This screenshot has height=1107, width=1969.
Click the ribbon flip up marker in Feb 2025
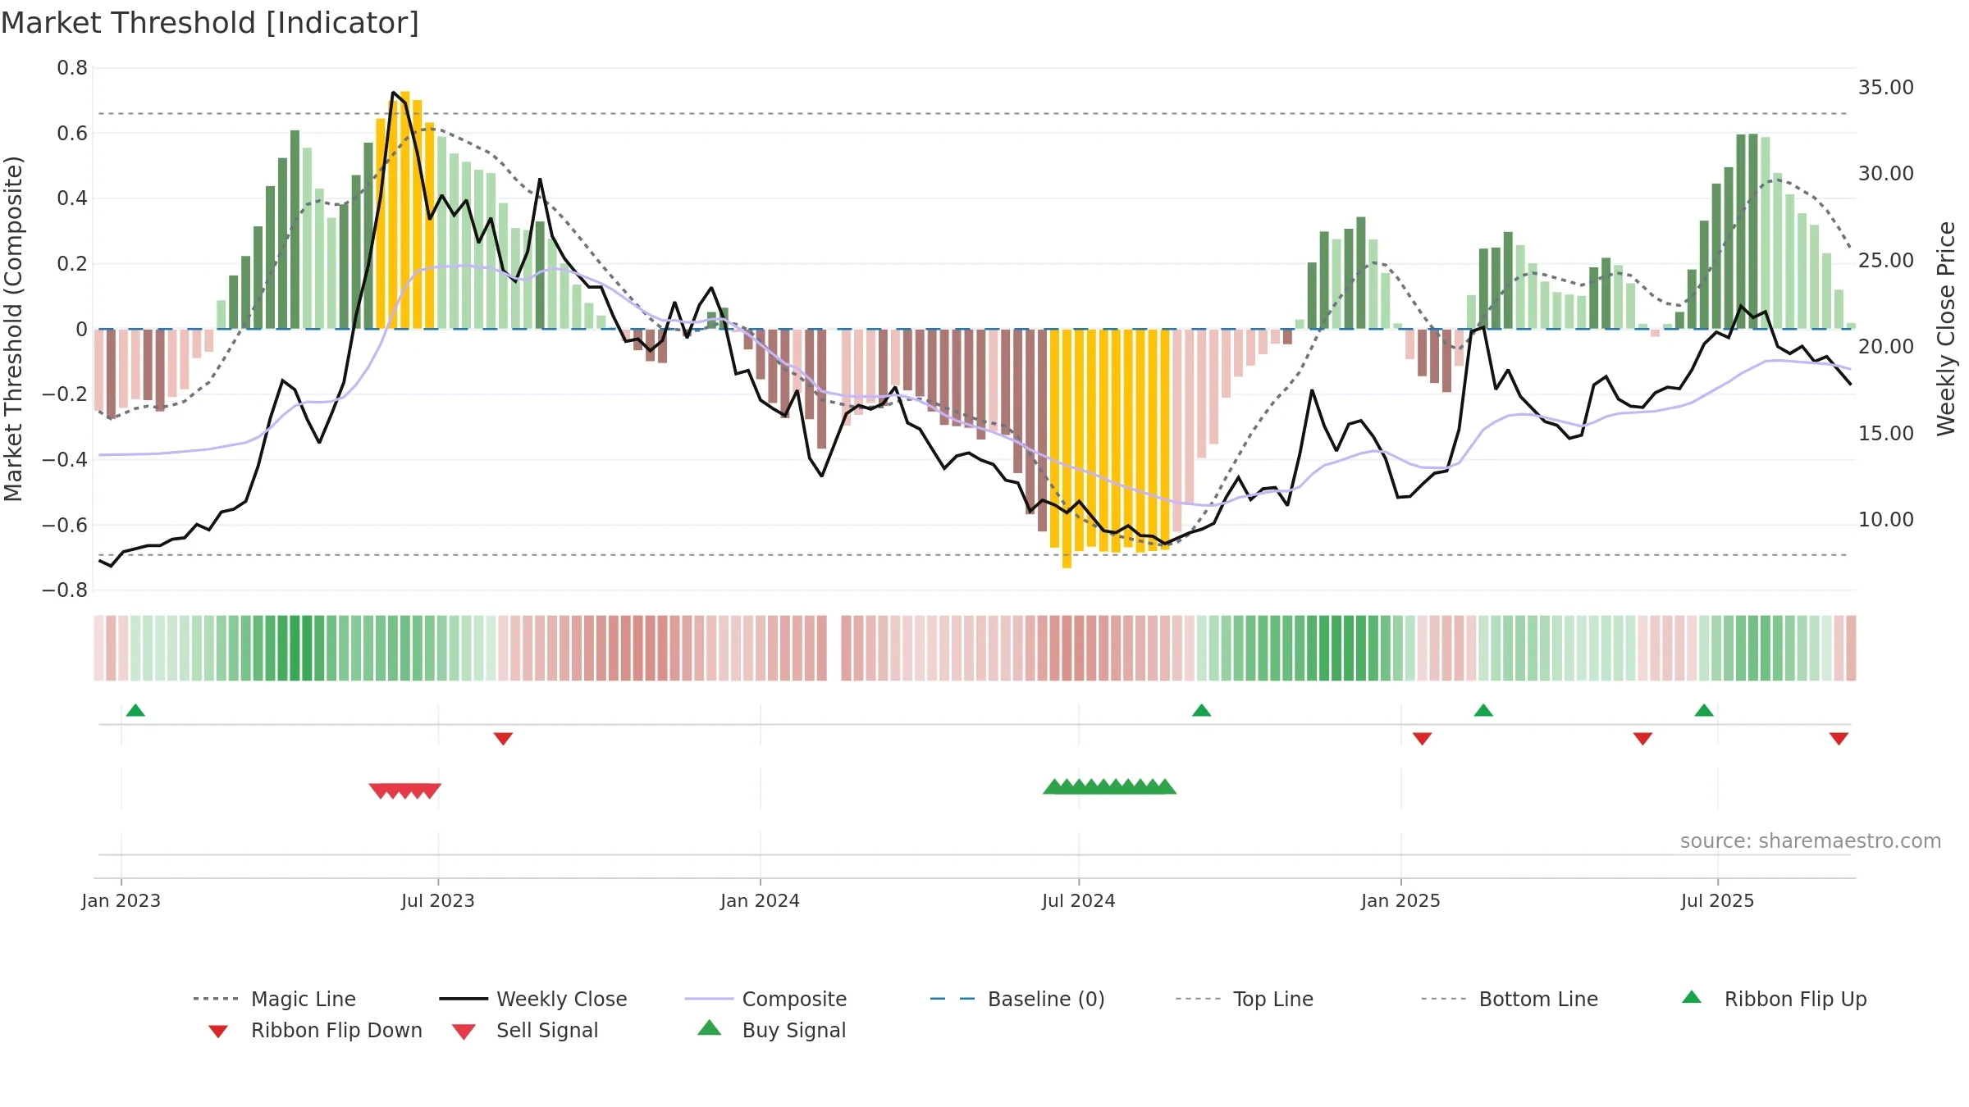point(1483,710)
